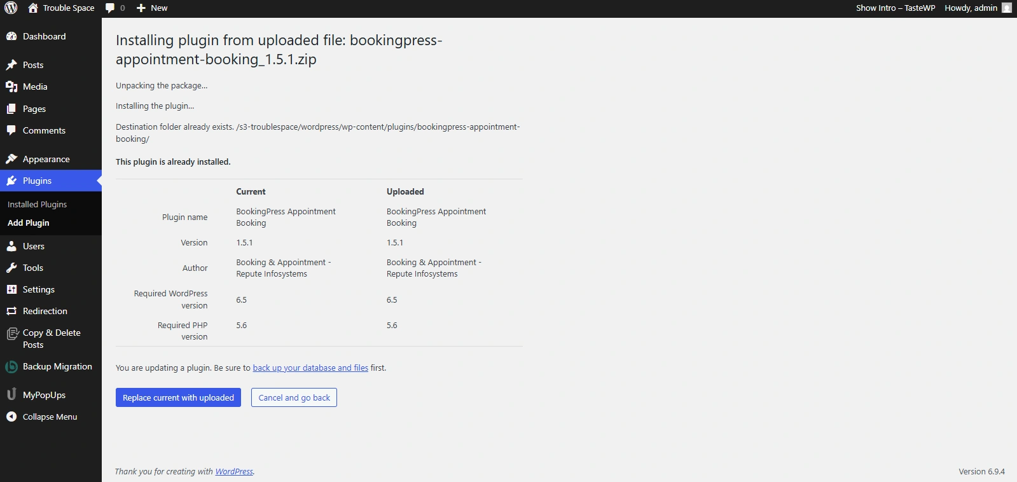
Task: Click the Redirection arrows icon
Action: coord(11,311)
